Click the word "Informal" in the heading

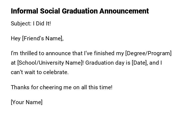pos(25,11)
